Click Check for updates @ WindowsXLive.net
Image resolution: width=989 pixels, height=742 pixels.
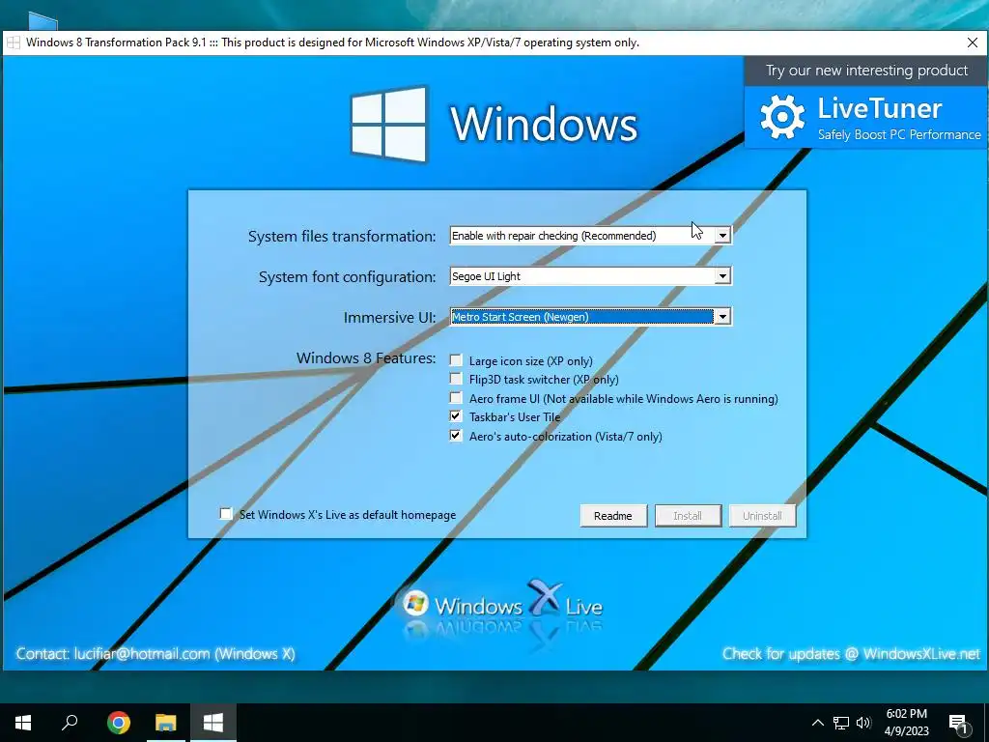point(851,654)
